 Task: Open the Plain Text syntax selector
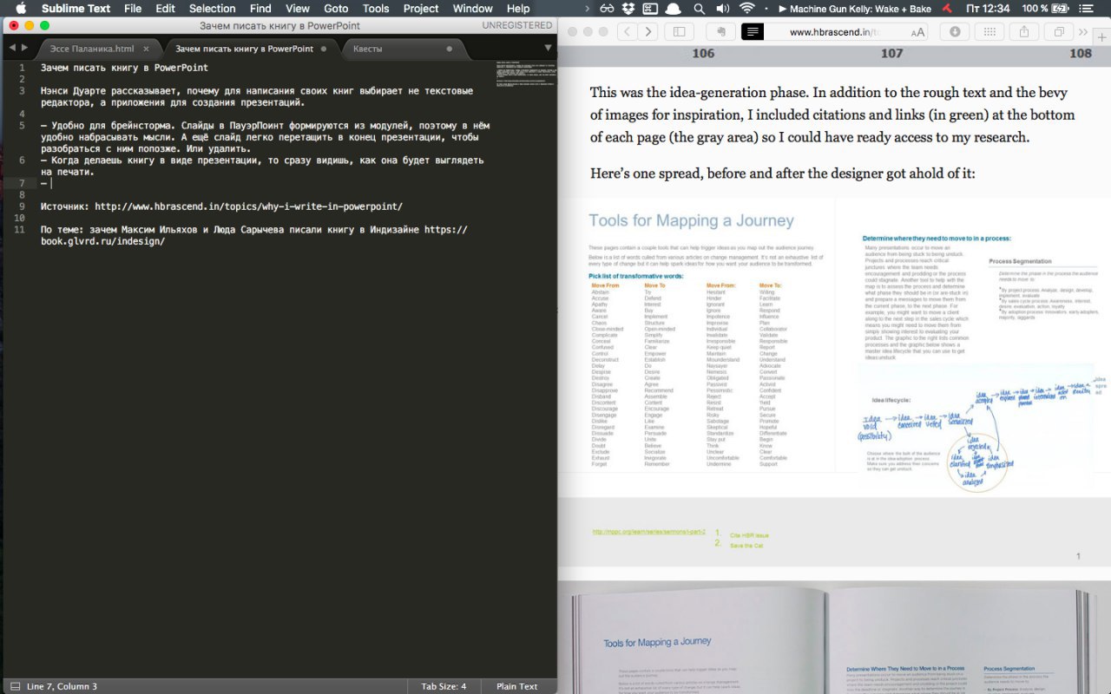[516, 686]
